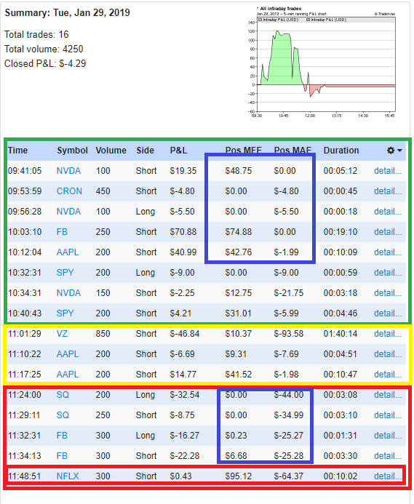
Task: View detail for the 11:34:13 FB trade
Action: point(388,456)
